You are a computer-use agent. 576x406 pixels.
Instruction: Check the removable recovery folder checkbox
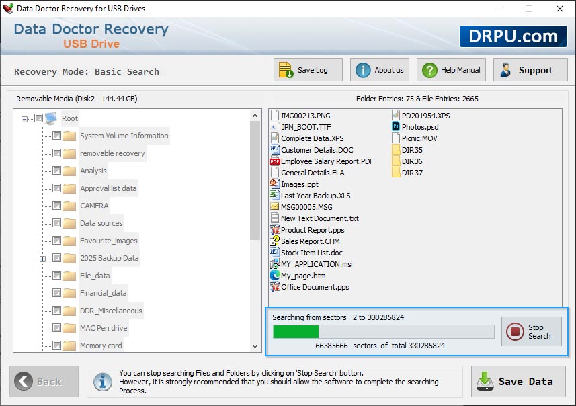56,153
